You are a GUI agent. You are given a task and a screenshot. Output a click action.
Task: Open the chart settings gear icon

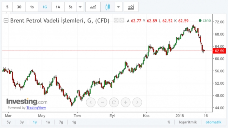[122, 21]
